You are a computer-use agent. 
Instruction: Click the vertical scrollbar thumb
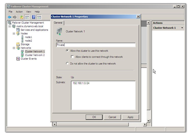pyautogui.click(x=149, y=67)
